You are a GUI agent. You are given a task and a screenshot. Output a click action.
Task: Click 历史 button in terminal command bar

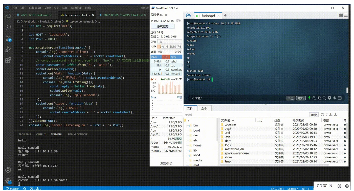291,98
